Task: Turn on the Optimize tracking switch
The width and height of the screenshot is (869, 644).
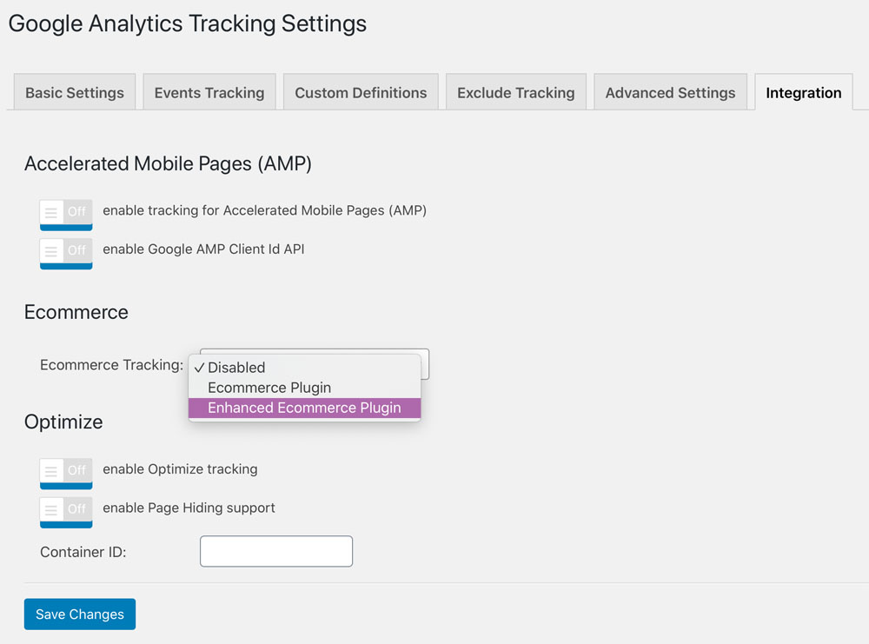Action: click(x=66, y=474)
